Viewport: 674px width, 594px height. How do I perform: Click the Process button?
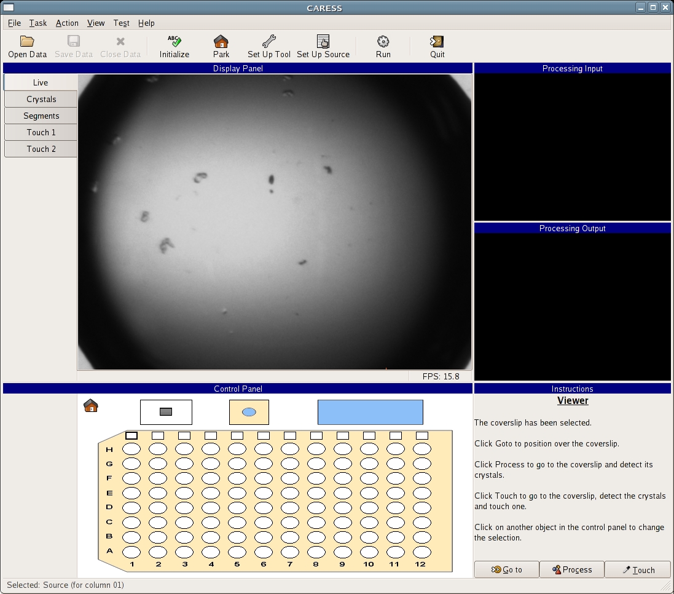click(x=572, y=570)
